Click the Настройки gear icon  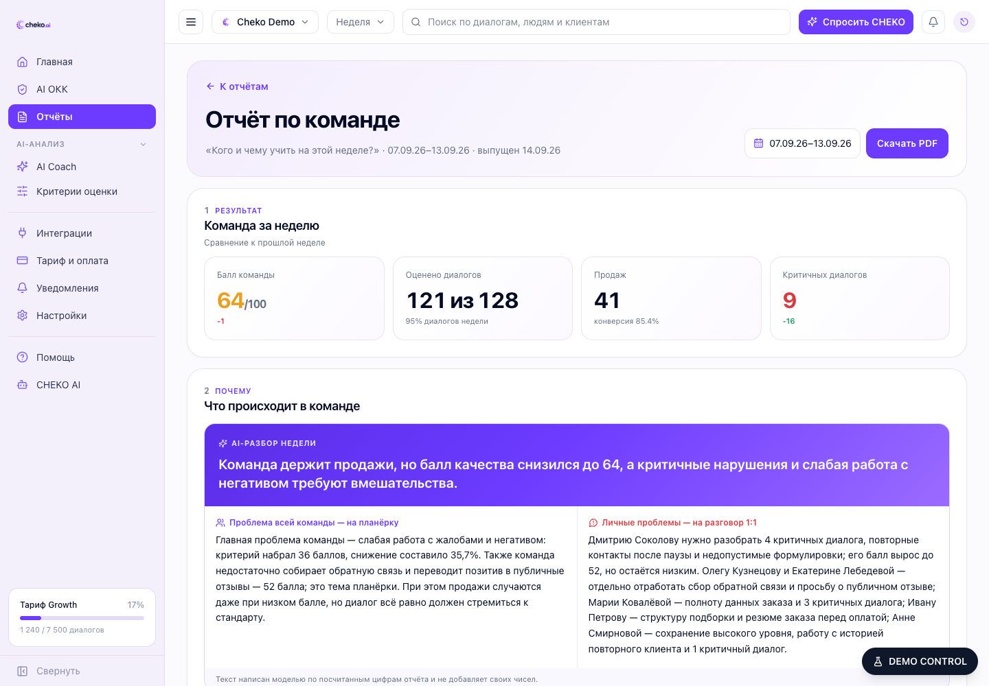(x=23, y=316)
